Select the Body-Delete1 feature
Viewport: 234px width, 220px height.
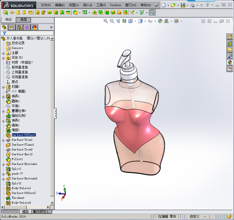[21, 188]
